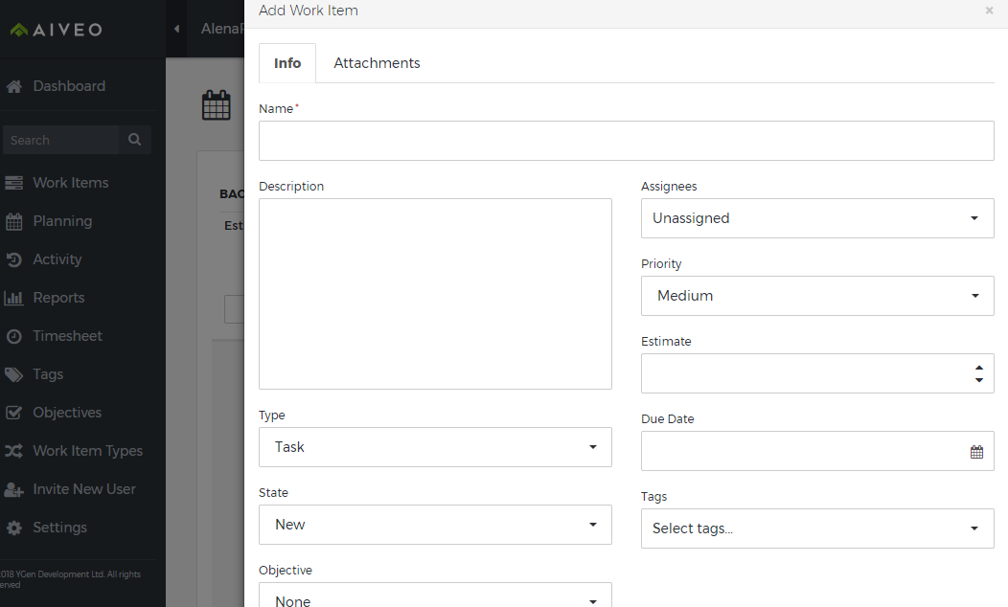Click the Dashboard home icon
This screenshot has height=607, width=1008.
coord(14,86)
